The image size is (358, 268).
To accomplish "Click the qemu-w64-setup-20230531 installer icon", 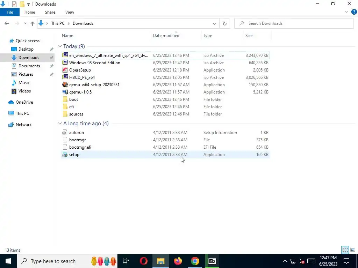I will click(65, 84).
